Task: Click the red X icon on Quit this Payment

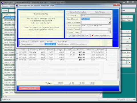Action: pyautogui.click(x=92, y=35)
